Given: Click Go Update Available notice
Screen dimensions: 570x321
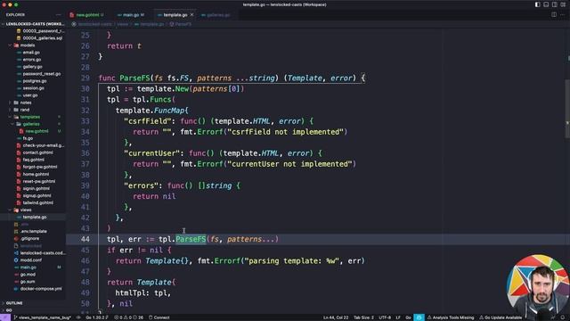Looking at the screenshot, I should 501,317.
